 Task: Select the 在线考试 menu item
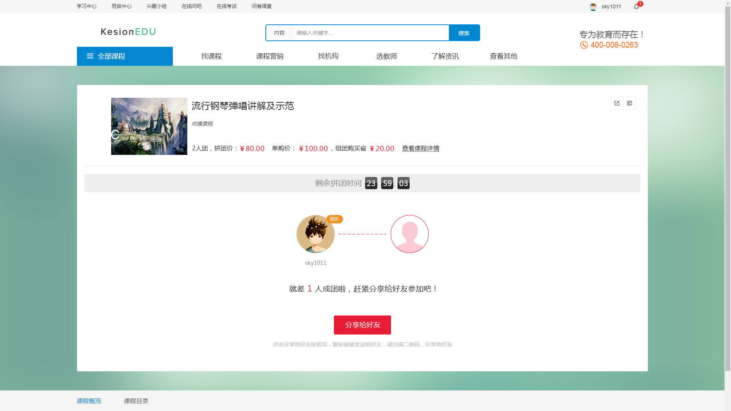pos(227,6)
